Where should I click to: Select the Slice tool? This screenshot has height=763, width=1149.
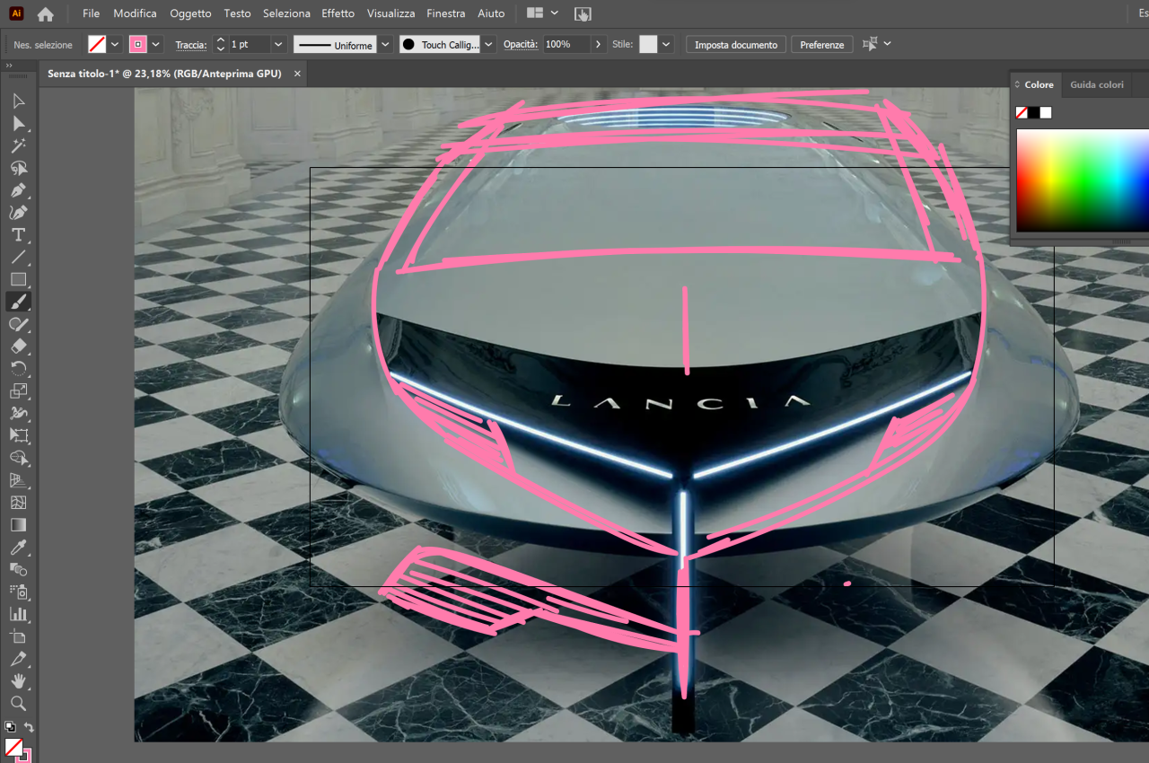pos(18,660)
